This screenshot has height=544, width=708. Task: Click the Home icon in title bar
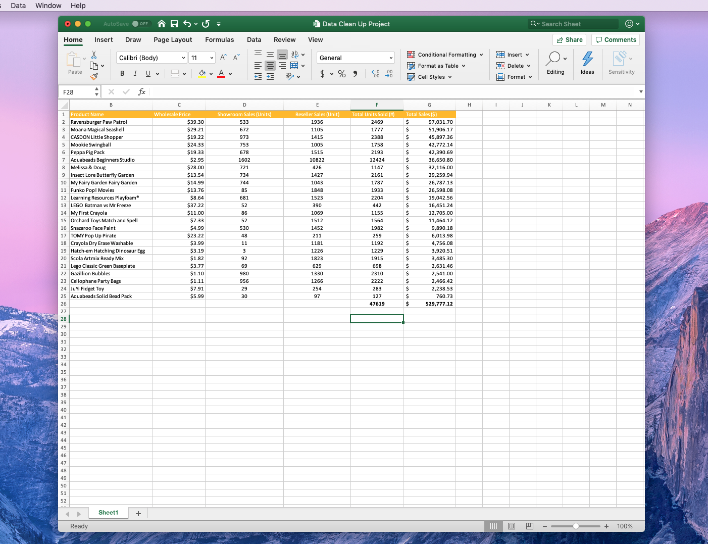(x=162, y=24)
